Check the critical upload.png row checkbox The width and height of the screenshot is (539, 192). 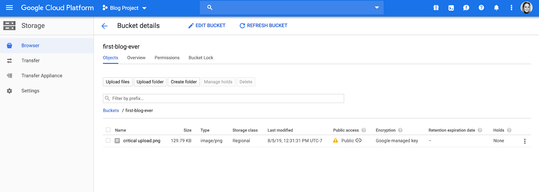point(108,140)
